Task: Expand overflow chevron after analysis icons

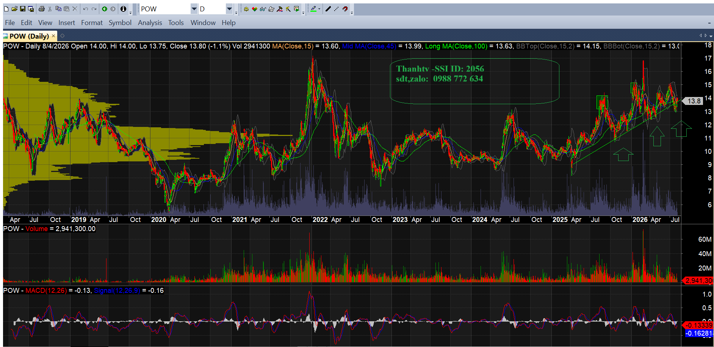Action: tap(303, 13)
